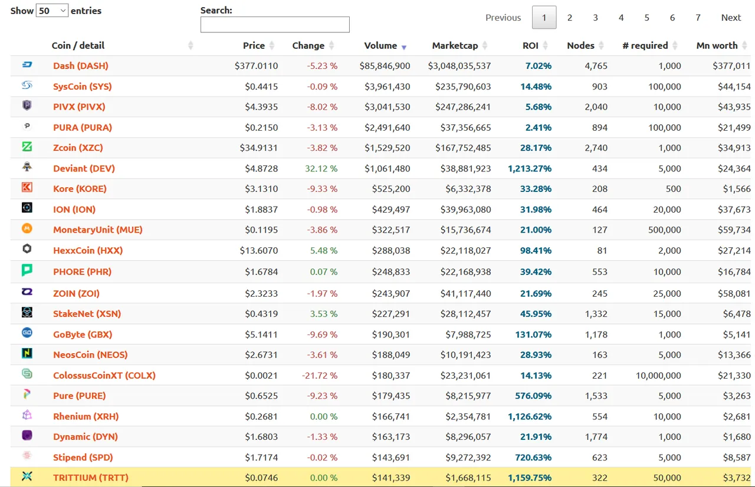
Task: Click the TRITTIUM X logo icon
Action: pos(27,476)
